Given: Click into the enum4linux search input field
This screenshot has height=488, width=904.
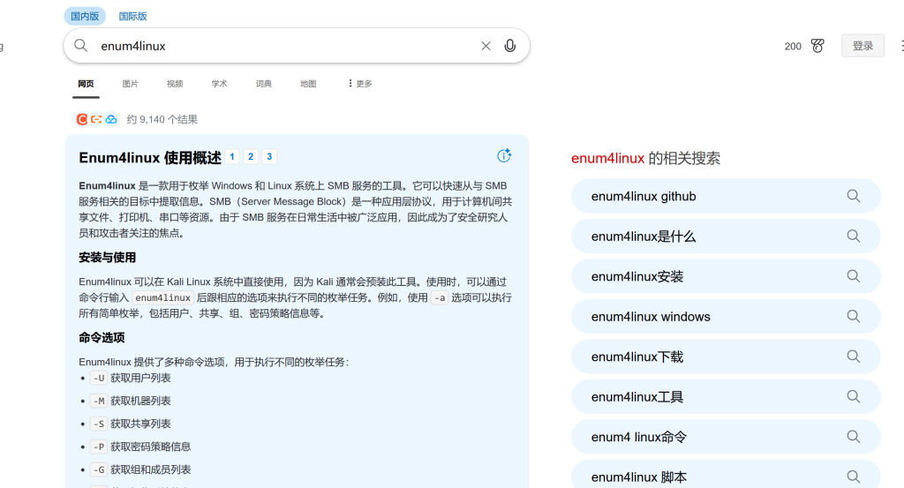Looking at the screenshot, I should click(282, 46).
